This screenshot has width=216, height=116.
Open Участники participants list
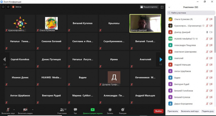(62, 111)
